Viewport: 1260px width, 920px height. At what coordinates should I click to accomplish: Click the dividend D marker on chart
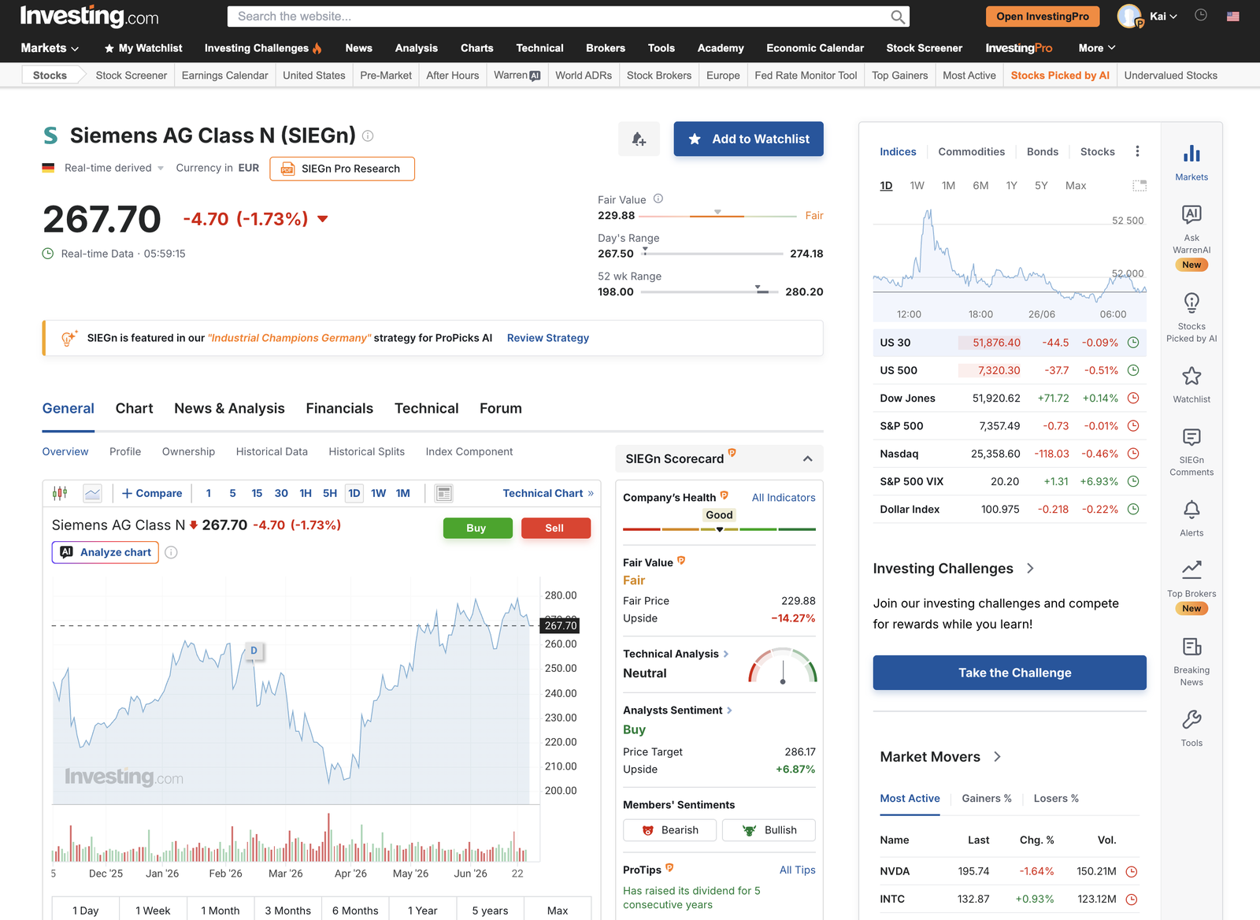[x=254, y=651]
